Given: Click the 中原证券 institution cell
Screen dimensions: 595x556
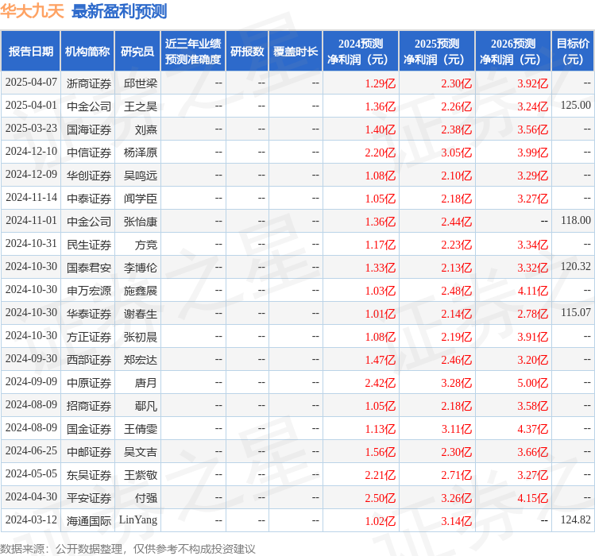Looking at the screenshot, I should point(89,383).
